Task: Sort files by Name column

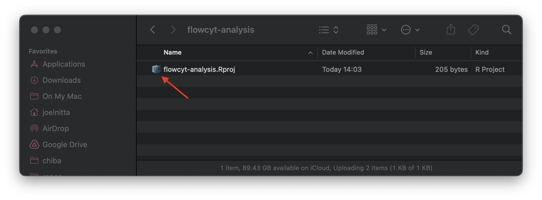Action: coord(173,53)
